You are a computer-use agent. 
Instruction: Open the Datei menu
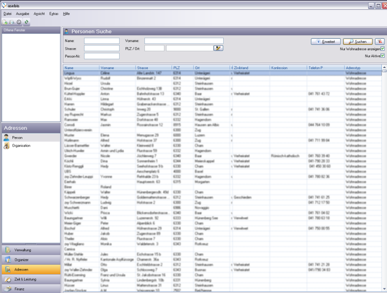(7, 14)
